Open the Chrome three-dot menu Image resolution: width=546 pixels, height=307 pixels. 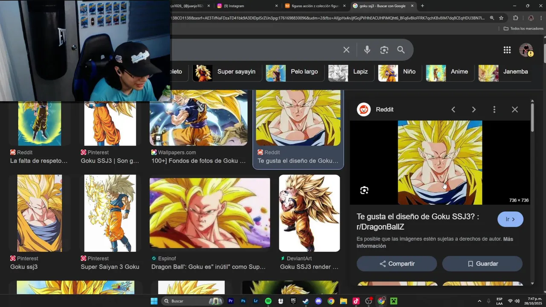click(541, 18)
